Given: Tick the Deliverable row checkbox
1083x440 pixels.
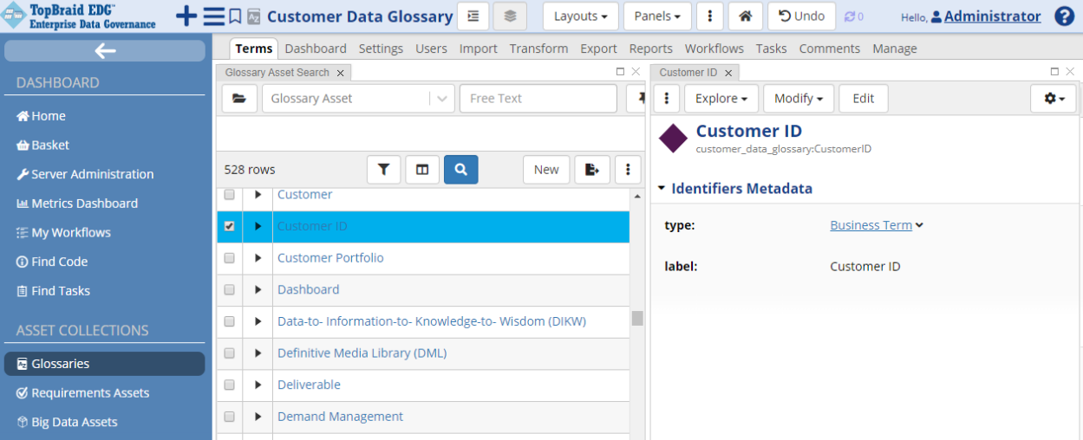Looking at the screenshot, I should click(x=229, y=385).
